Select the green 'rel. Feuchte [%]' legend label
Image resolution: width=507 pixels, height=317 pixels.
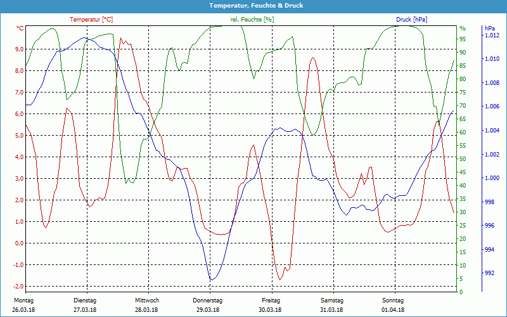(x=252, y=20)
